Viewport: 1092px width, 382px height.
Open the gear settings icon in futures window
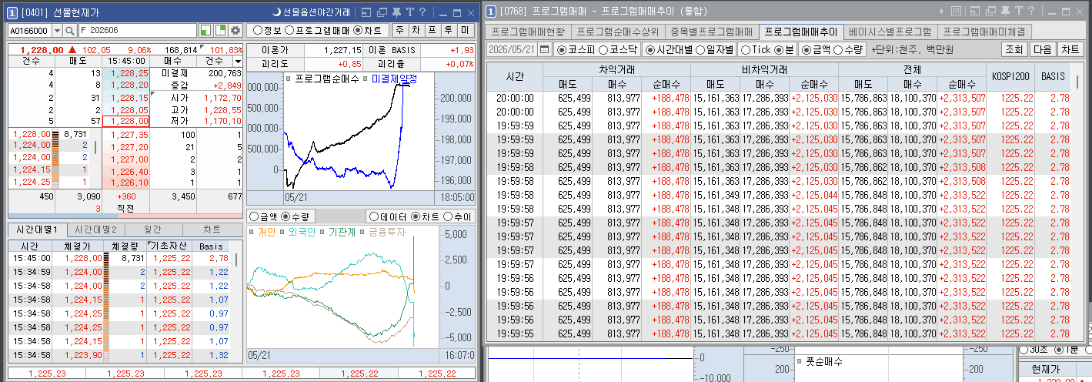pyautogui.click(x=235, y=30)
